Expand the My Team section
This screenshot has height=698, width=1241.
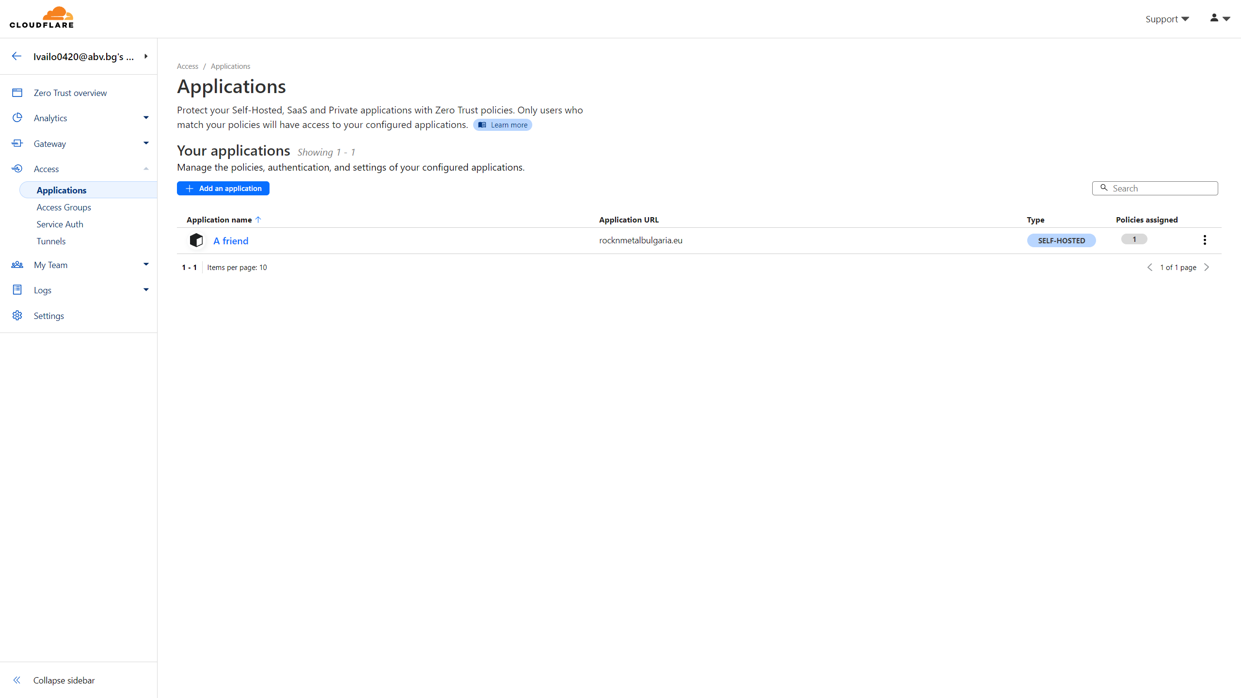pyautogui.click(x=145, y=265)
